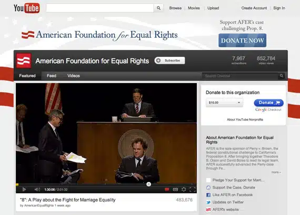Switch to the Feed tab
The image size is (300, 215).
point(52,76)
